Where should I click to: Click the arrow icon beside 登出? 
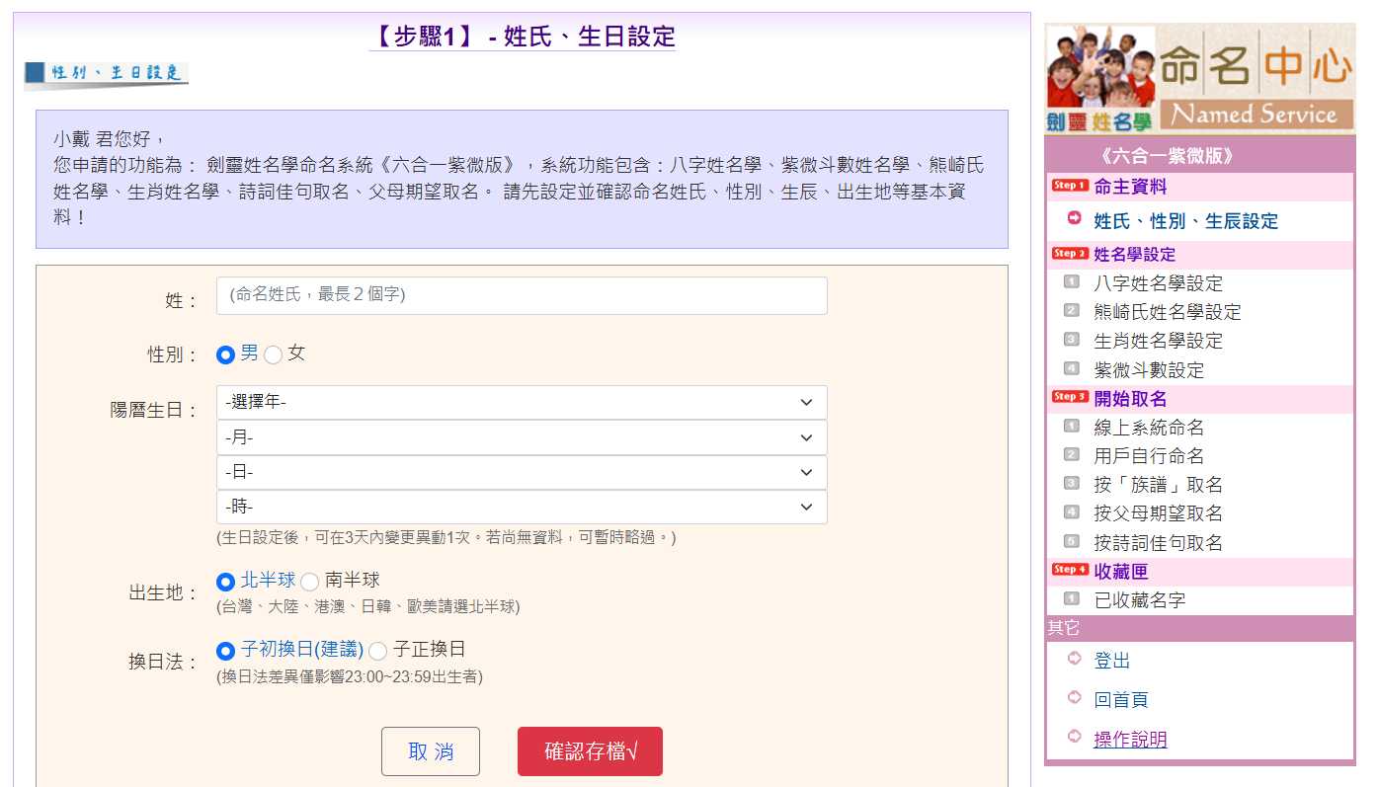pyautogui.click(x=1075, y=659)
